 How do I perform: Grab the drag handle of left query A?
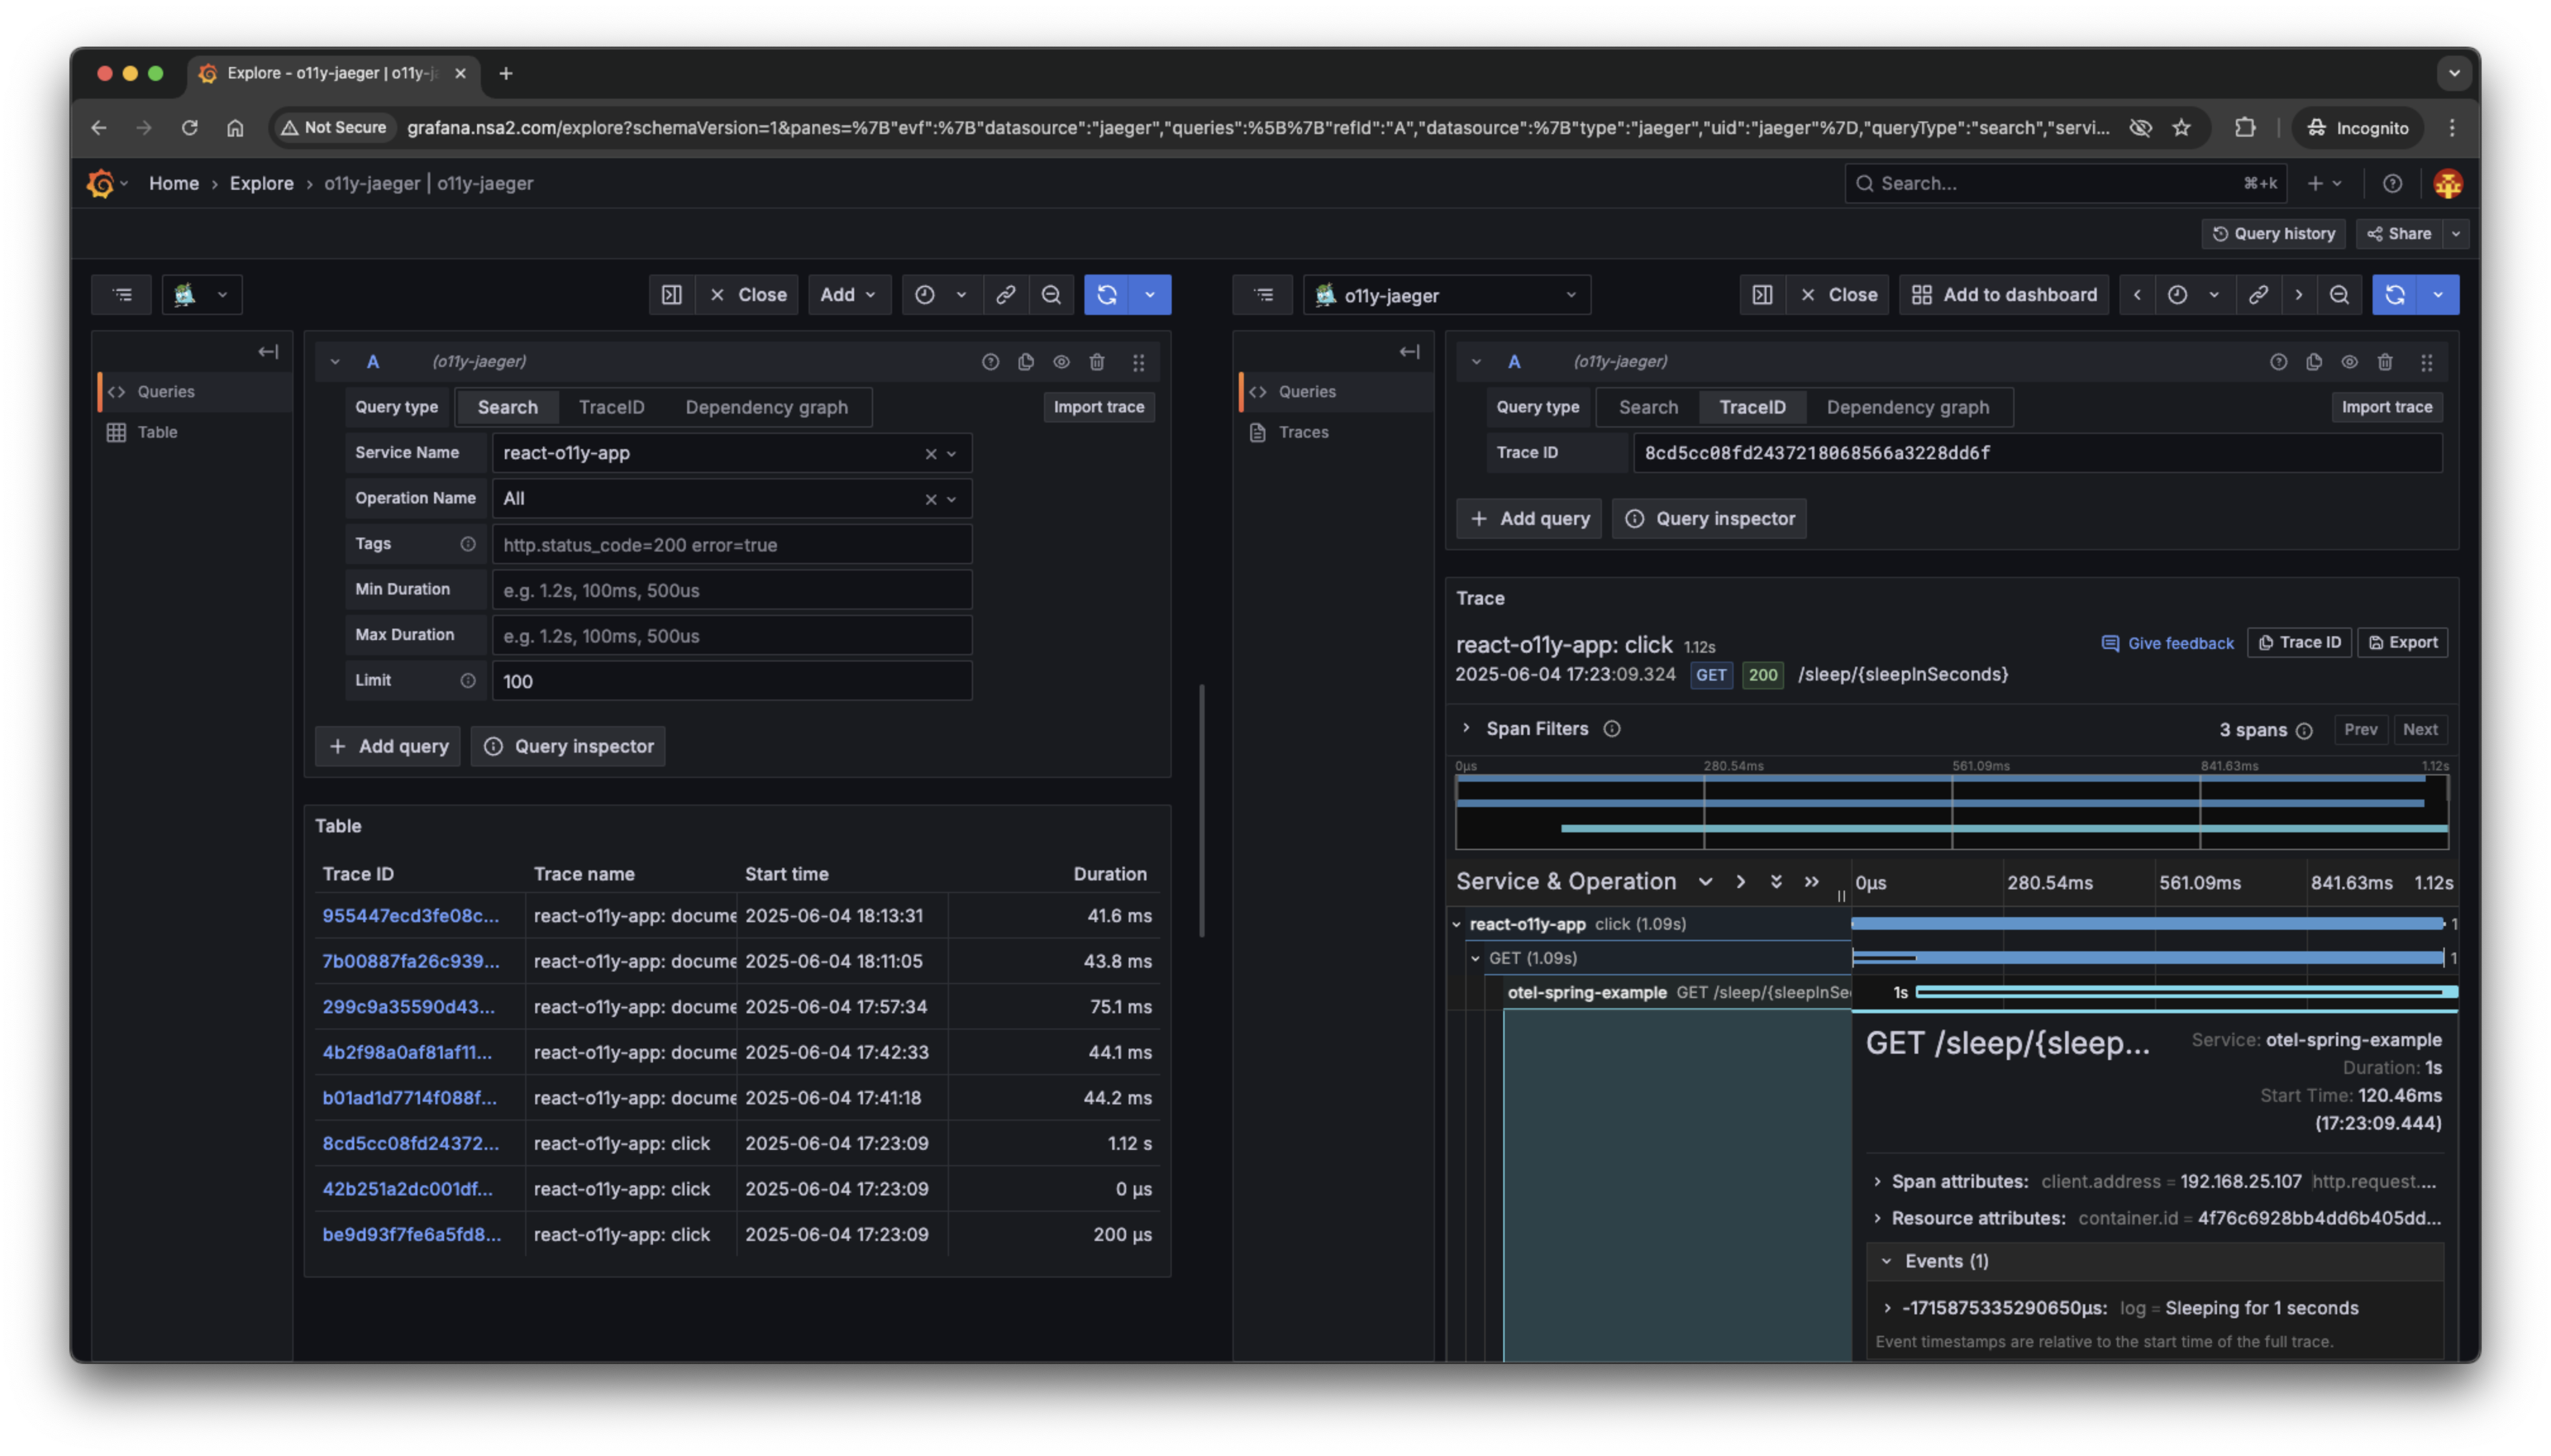[1138, 362]
